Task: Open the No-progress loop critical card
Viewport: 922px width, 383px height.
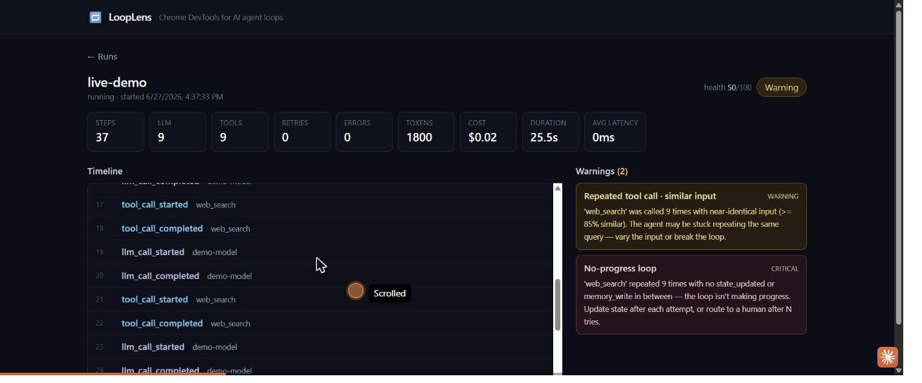Action: pyautogui.click(x=691, y=295)
